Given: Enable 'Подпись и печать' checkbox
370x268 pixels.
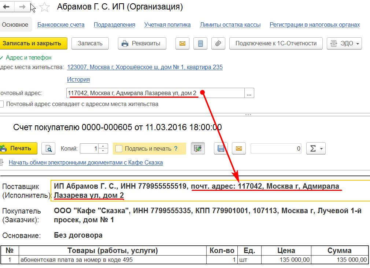Looking at the screenshot, I should click(119, 148).
